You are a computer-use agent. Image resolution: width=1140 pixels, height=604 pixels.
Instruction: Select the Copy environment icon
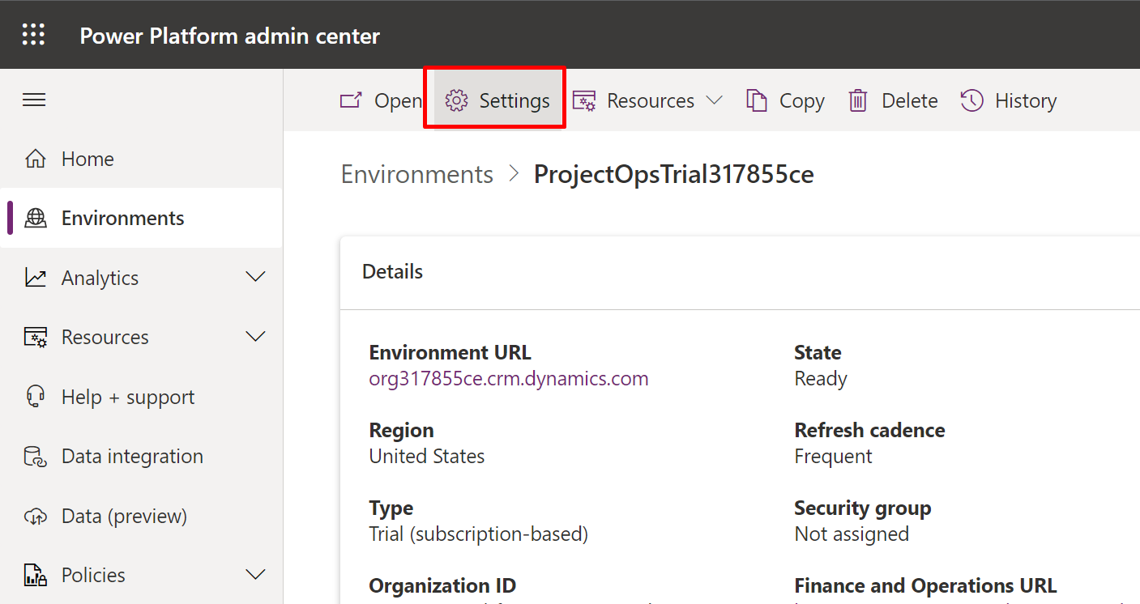[x=758, y=100]
